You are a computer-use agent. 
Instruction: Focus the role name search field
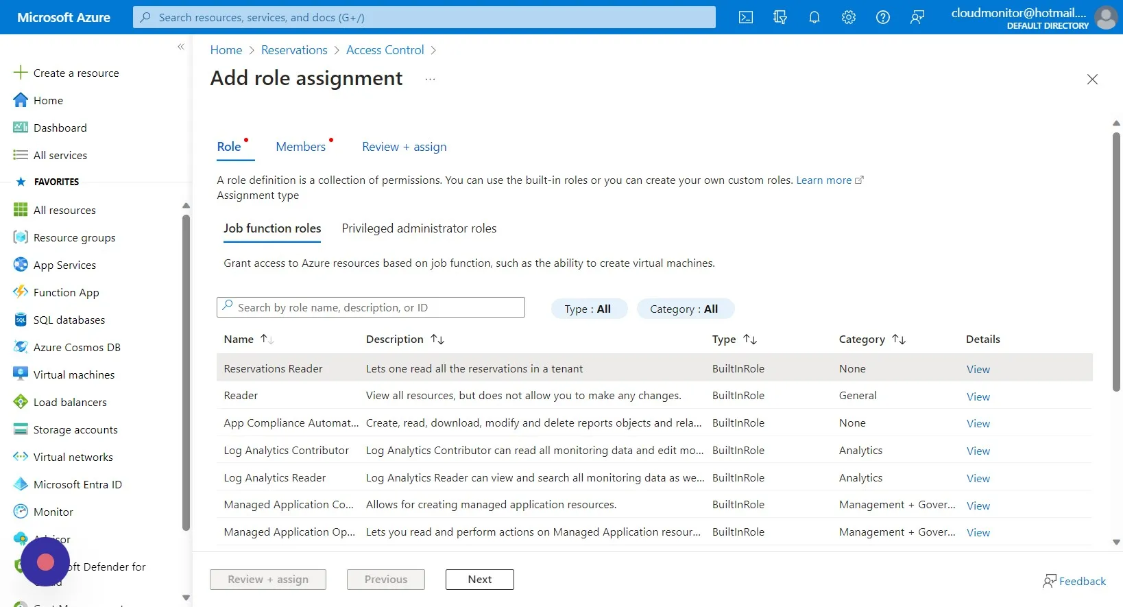[371, 307]
